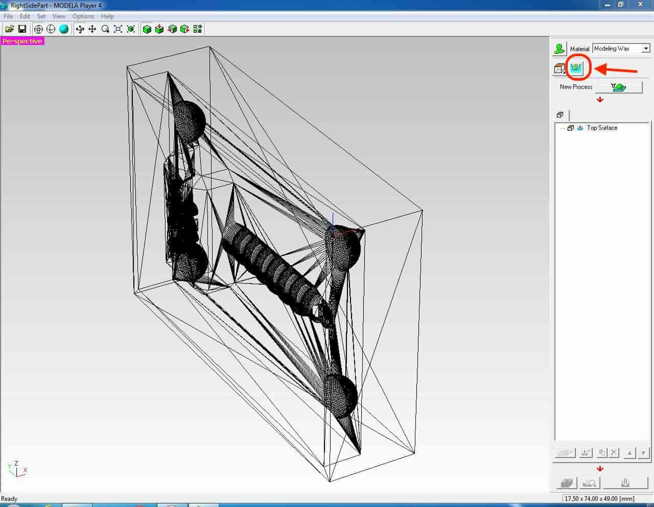Image resolution: width=654 pixels, height=507 pixels.
Task: Click the edit tool settings button
Action: pyautogui.click(x=586, y=453)
